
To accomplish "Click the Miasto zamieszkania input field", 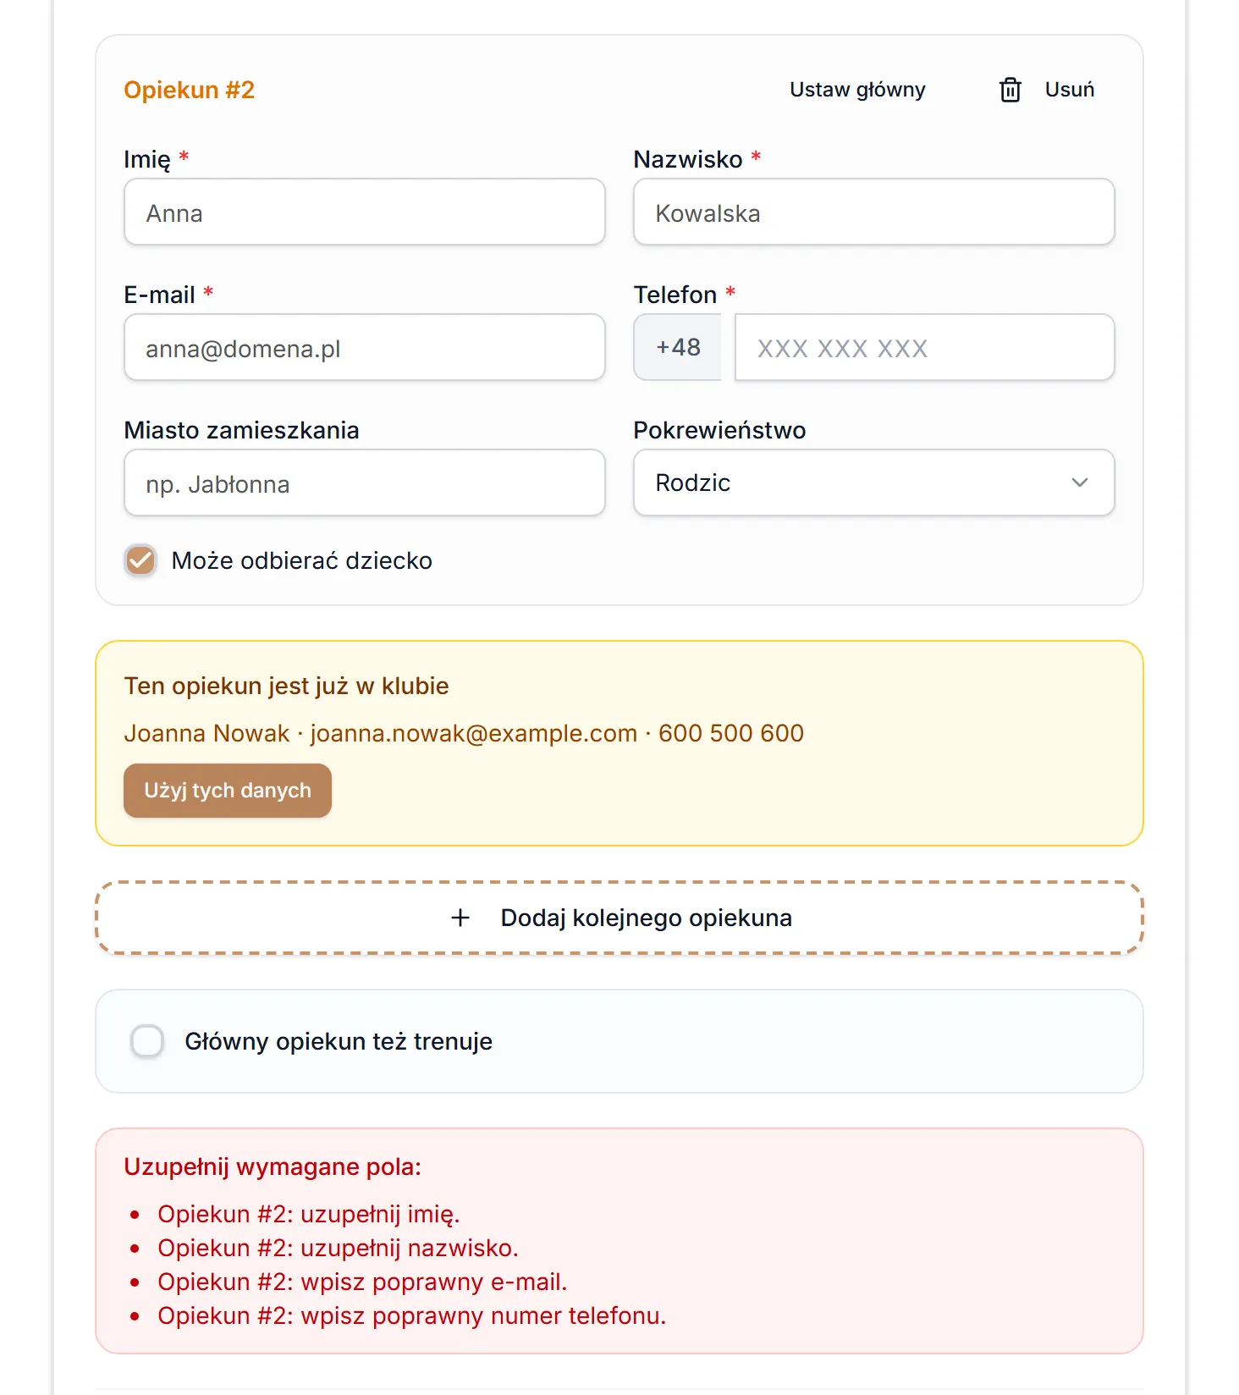I will [365, 482].
